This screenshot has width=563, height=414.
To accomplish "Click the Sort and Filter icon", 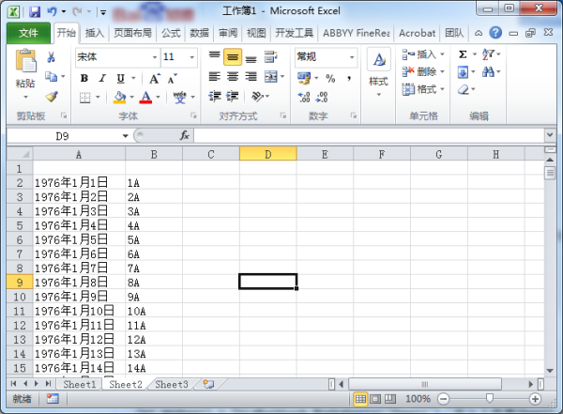I will pyautogui.click(x=488, y=54).
